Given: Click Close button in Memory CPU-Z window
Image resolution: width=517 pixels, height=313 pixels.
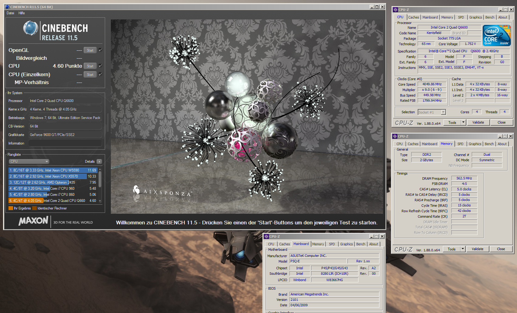Looking at the screenshot, I should click(501, 249).
